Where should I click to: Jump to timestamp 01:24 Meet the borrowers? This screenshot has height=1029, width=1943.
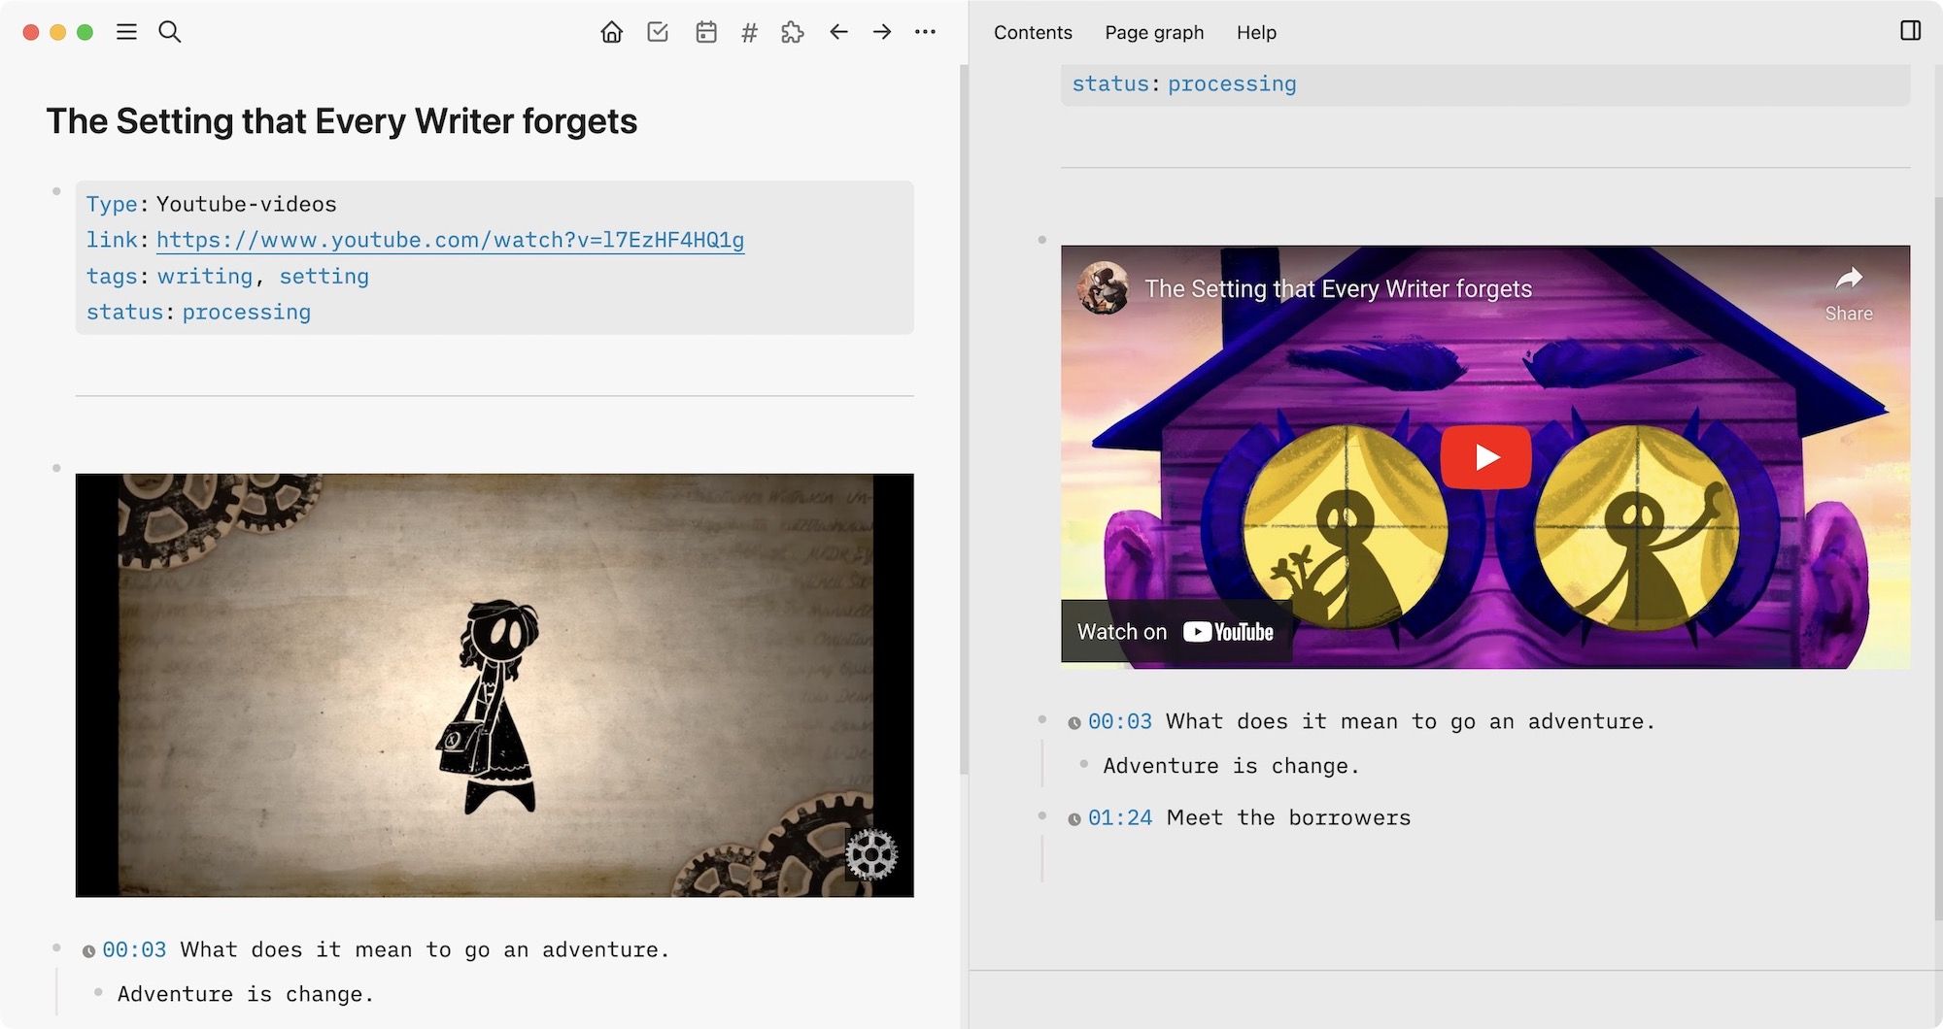tap(1119, 816)
